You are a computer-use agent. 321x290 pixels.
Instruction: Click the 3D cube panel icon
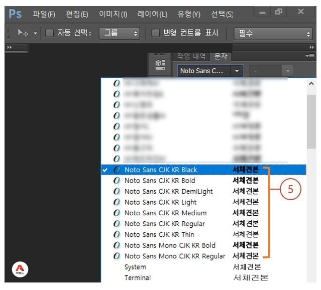pos(160,64)
